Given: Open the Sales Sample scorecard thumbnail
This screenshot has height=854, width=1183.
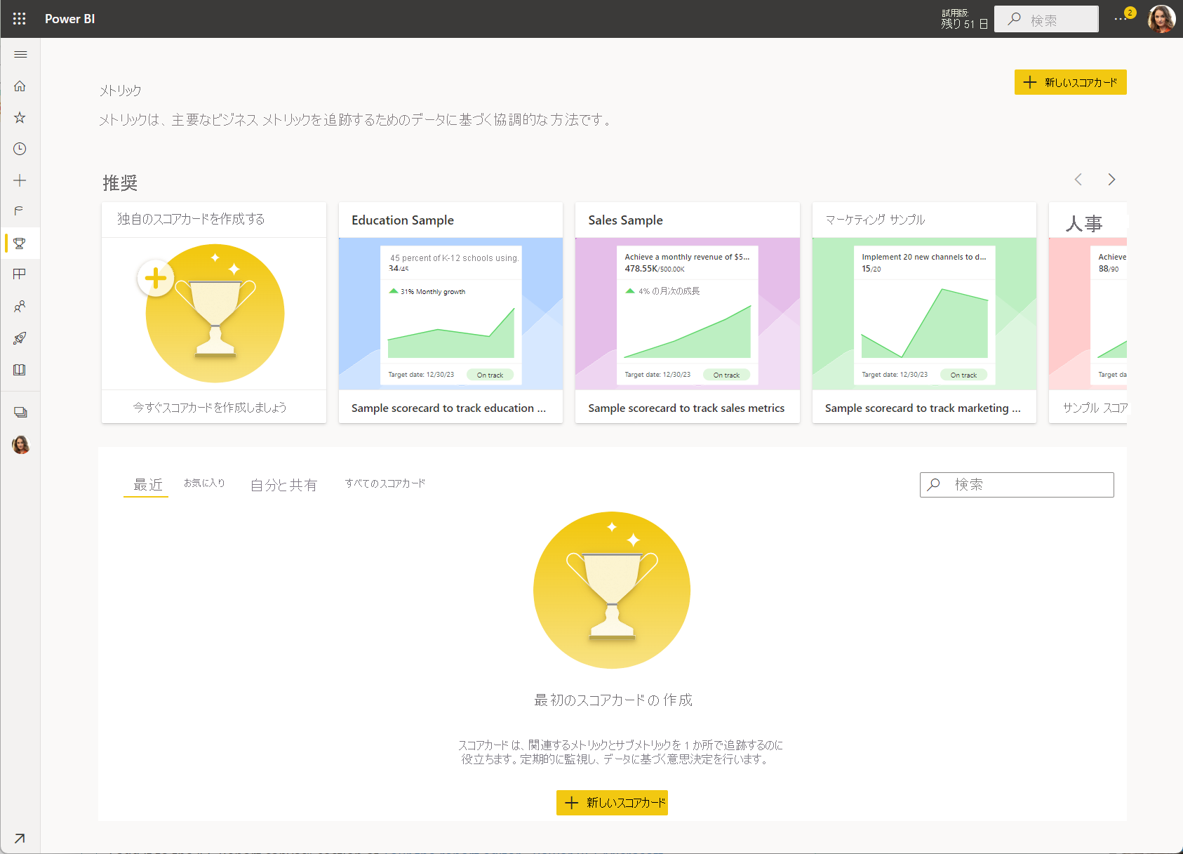Looking at the screenshot, I should click(x=688, y=314).
